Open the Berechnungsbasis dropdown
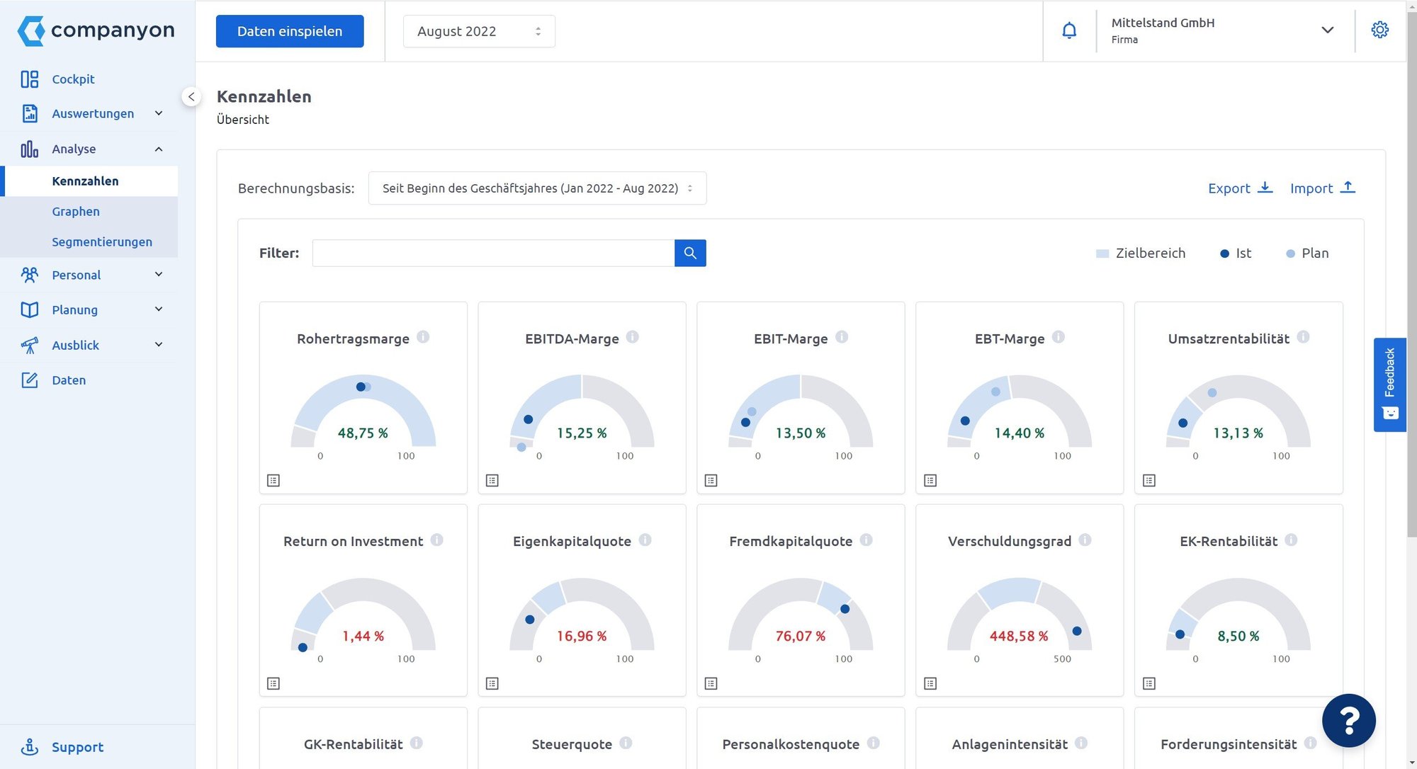 pos(537,188)
